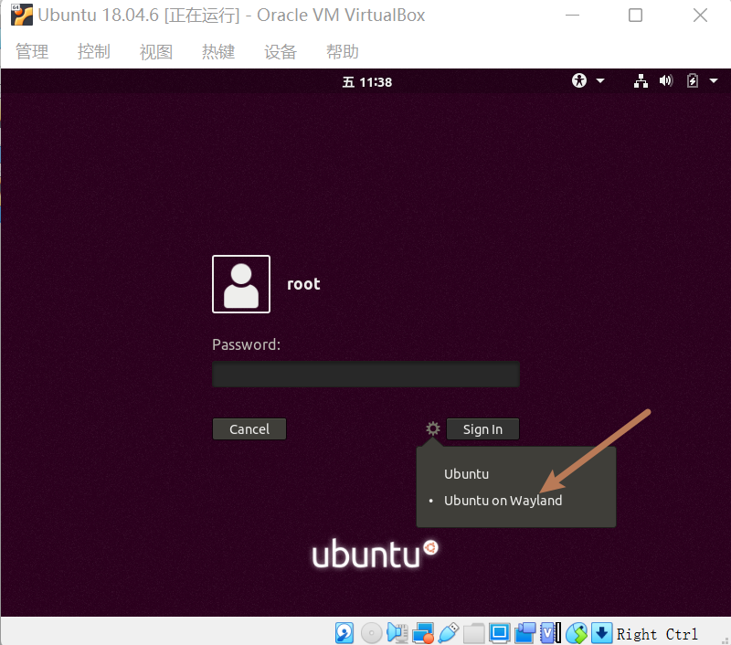Expand the system menu arrow at top right
731x645 pixels.
714,81
